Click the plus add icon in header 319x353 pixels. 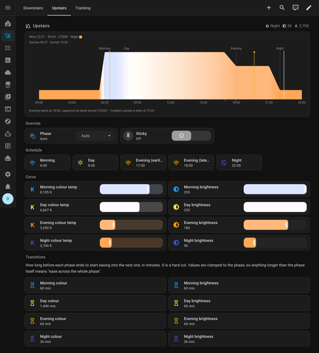pos(269,8)
